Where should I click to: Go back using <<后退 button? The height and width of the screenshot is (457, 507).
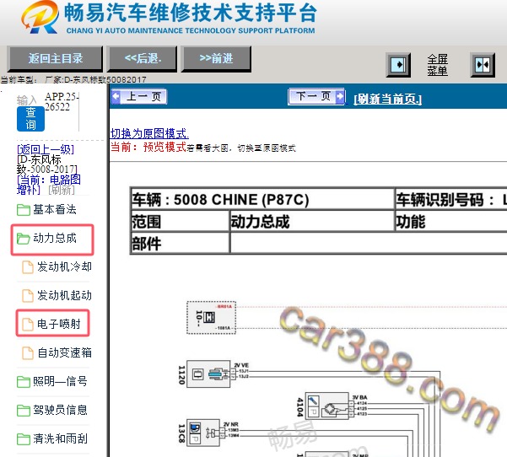(x=143, y=59)
